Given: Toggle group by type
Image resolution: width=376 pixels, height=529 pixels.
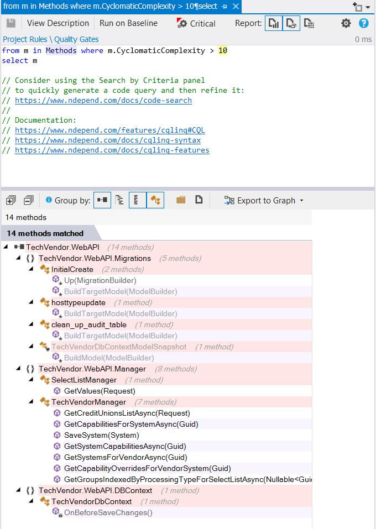Looking at the screenshot, I should click(155, 200).
